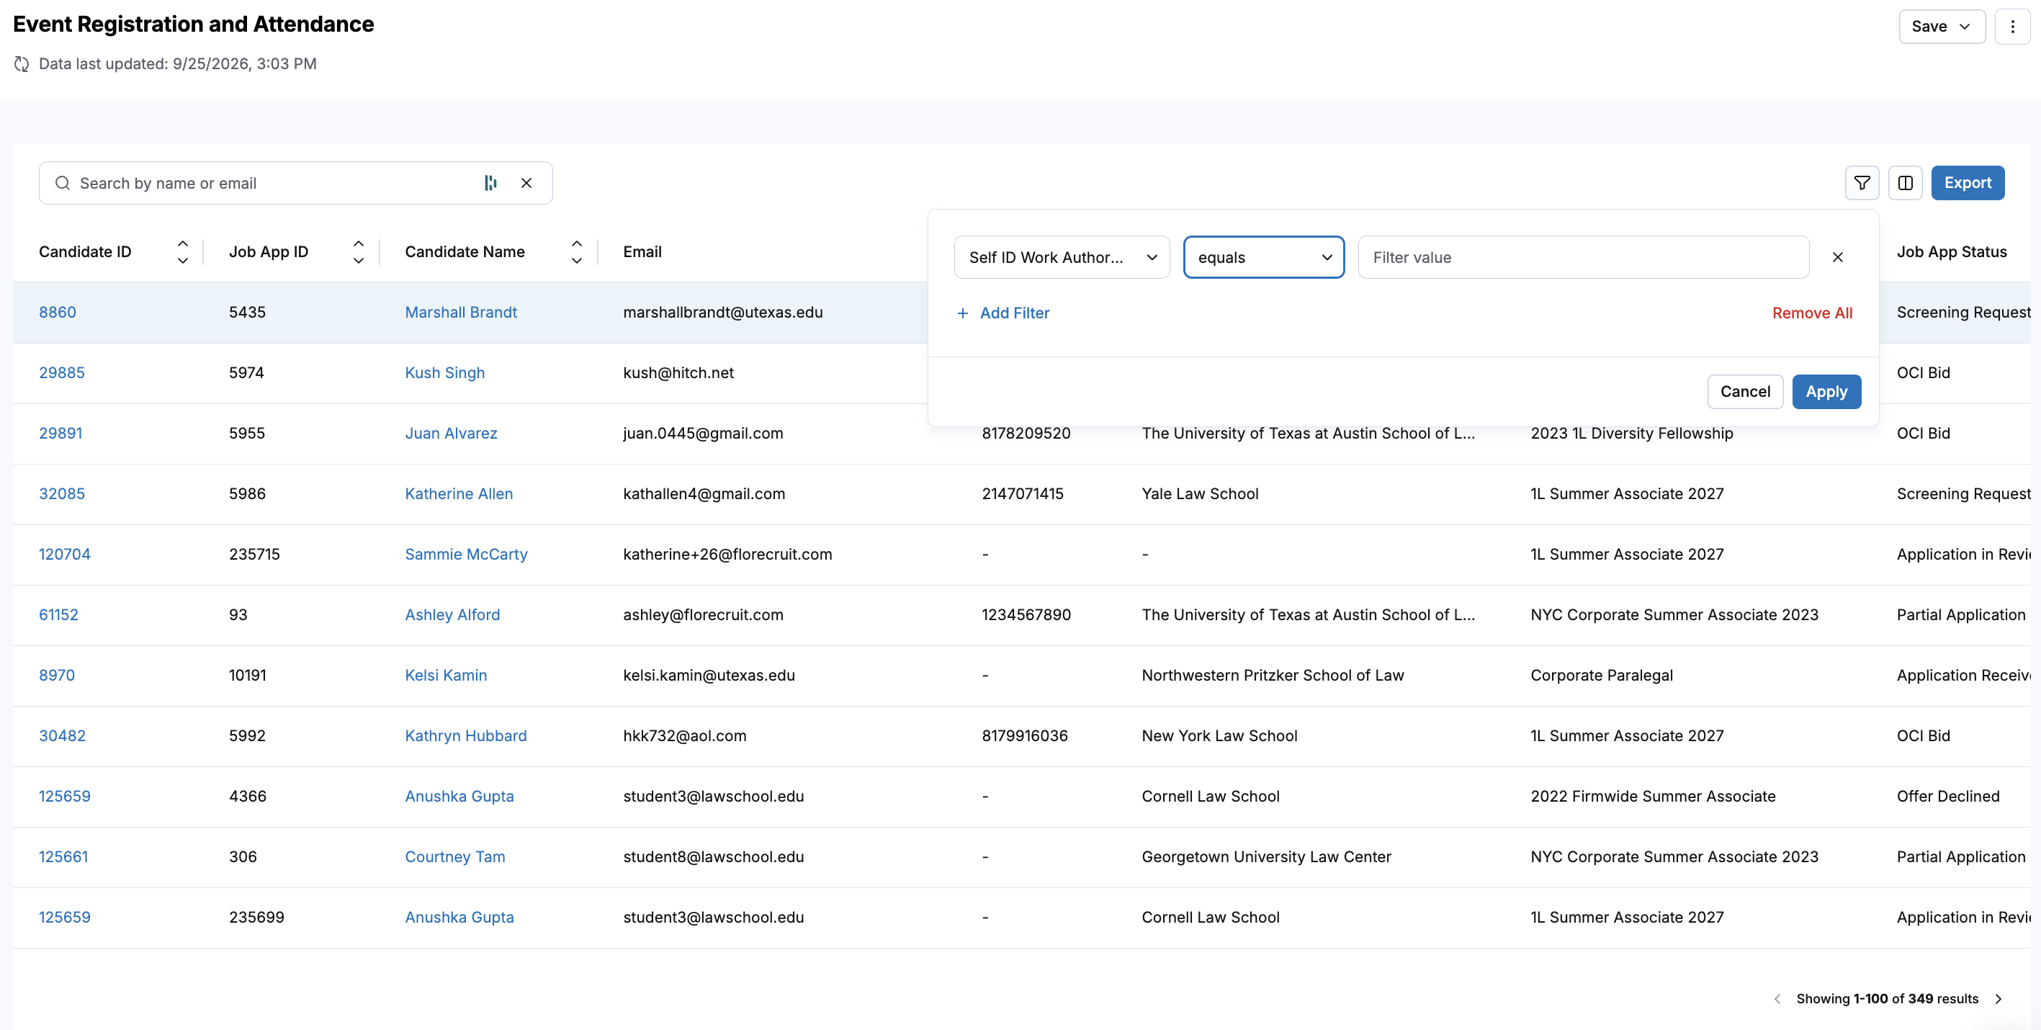Viewport: 2041px width, 1030px height.
Task: Click the Filter value input field
Action: (x=1583, y=256)
